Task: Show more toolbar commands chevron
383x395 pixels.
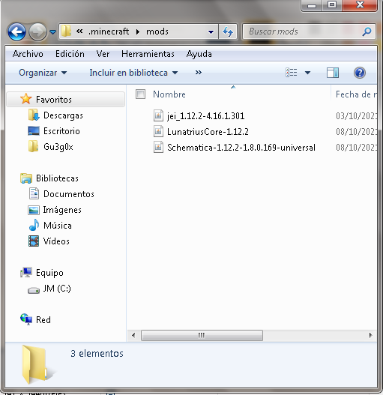Action: click(x=199, y=73)
